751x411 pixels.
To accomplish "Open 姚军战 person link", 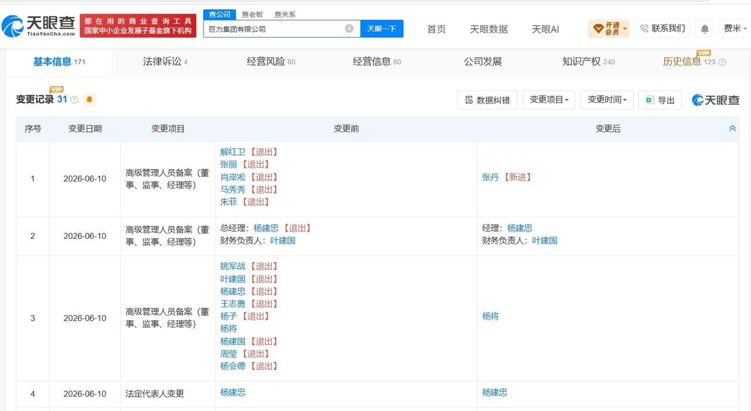I will [233, 266].
